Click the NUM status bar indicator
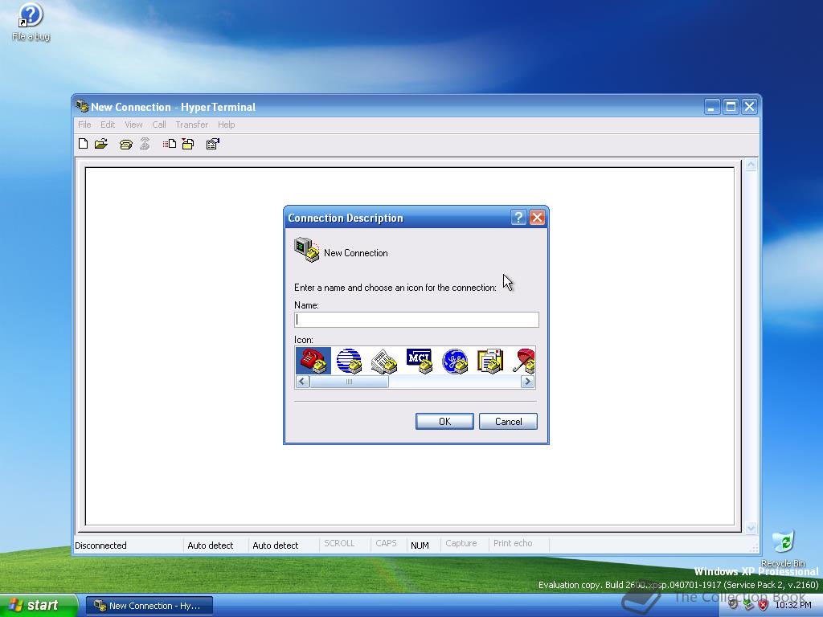 (x=420, y=545)
